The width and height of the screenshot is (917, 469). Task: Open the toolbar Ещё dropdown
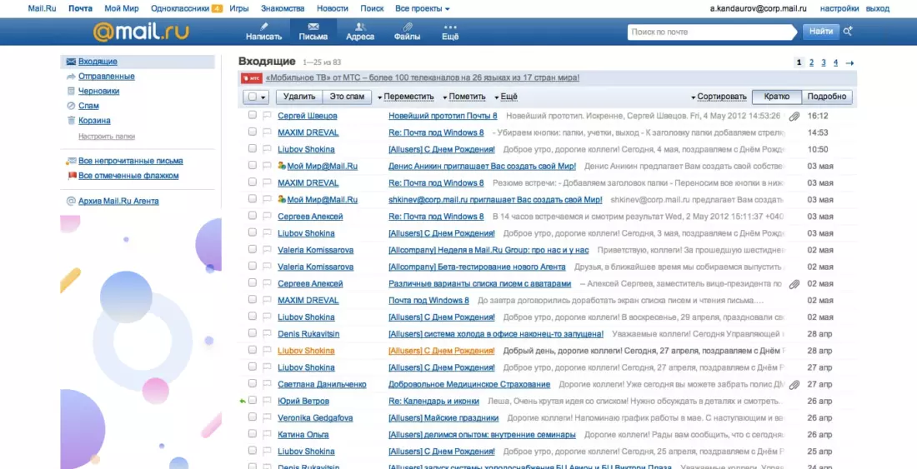pyautogui.click(x=506, y=97)
